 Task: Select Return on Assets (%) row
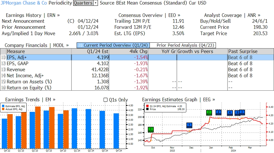[x=137, y=82]
